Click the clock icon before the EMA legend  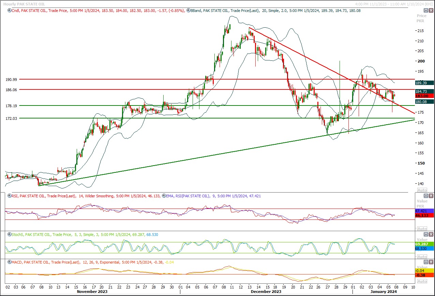click(164, 196)
